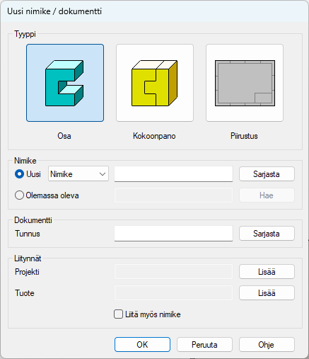This screenshot has width=309, height=359.
Task: Click Lisää button for Projekti
Action: coord(267,272)
